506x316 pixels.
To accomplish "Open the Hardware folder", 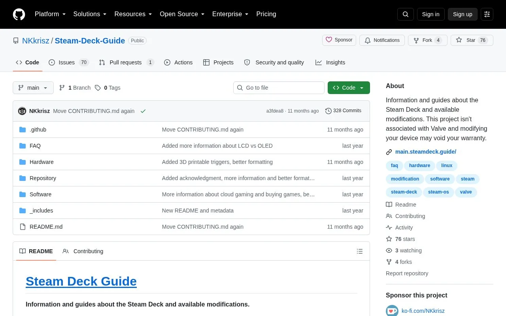I will tap(42, 162).
